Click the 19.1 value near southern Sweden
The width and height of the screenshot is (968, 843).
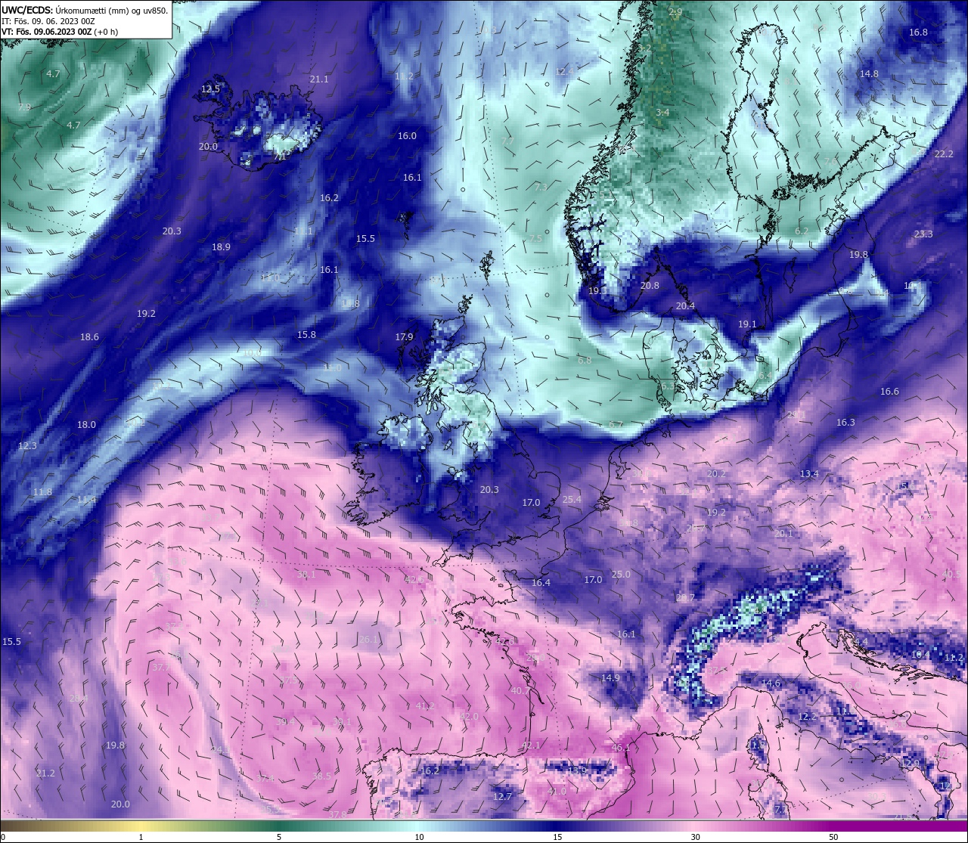click(747, 324)
